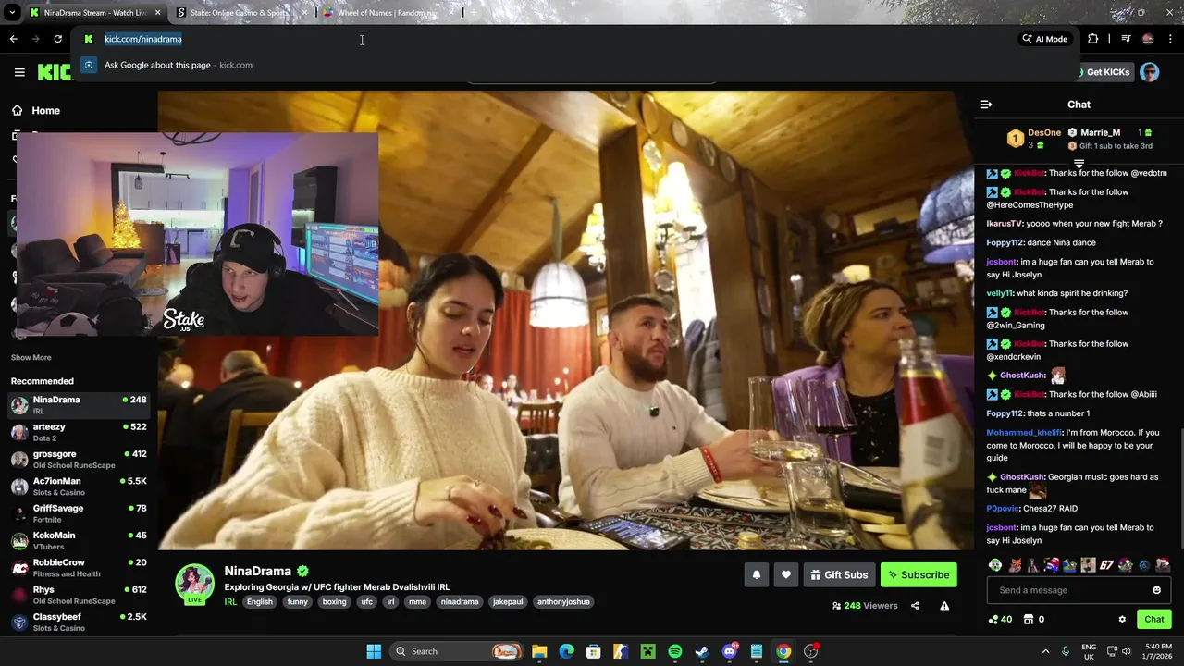Open the browser extensions puzzle icon
1184x666 pixels.
coord(1093,39)
